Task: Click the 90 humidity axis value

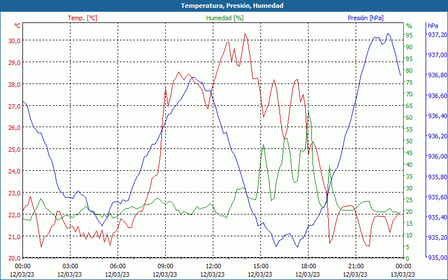Action: (x=409, y=47)
